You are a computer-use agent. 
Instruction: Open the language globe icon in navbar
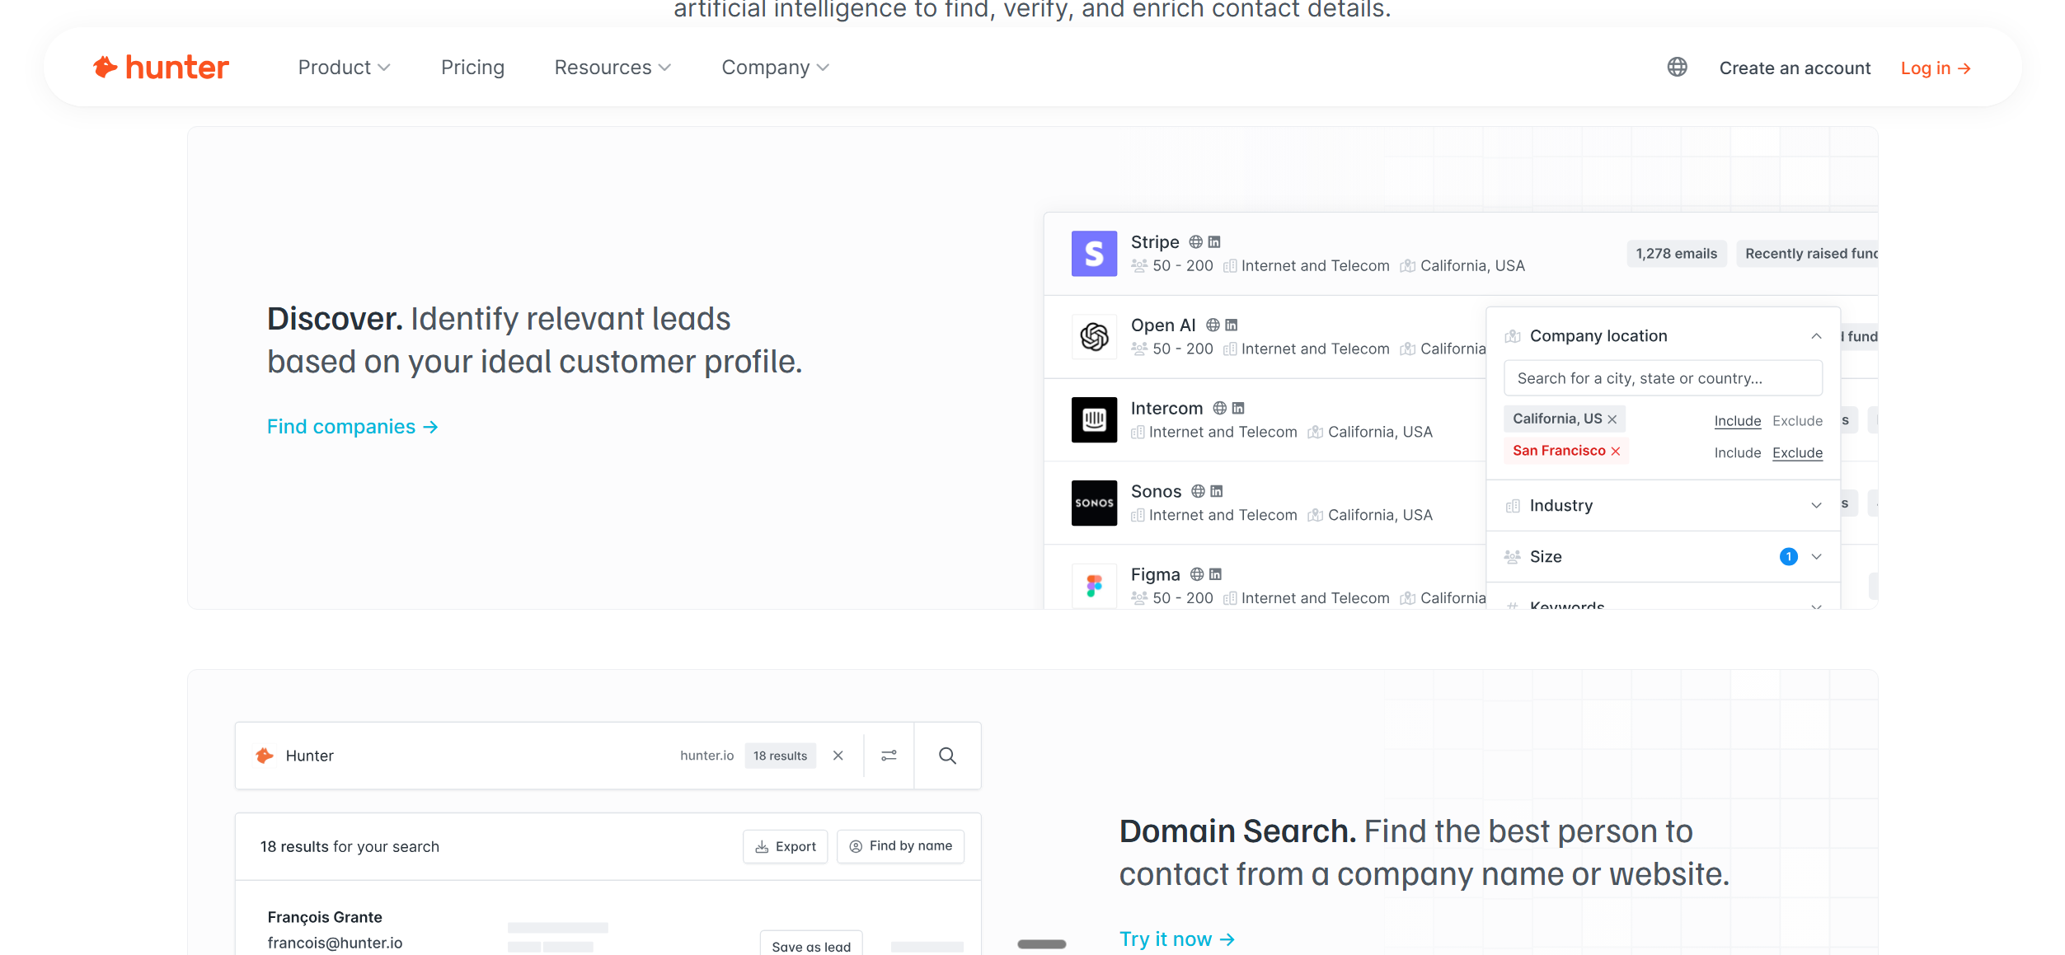pos(1677,68)
